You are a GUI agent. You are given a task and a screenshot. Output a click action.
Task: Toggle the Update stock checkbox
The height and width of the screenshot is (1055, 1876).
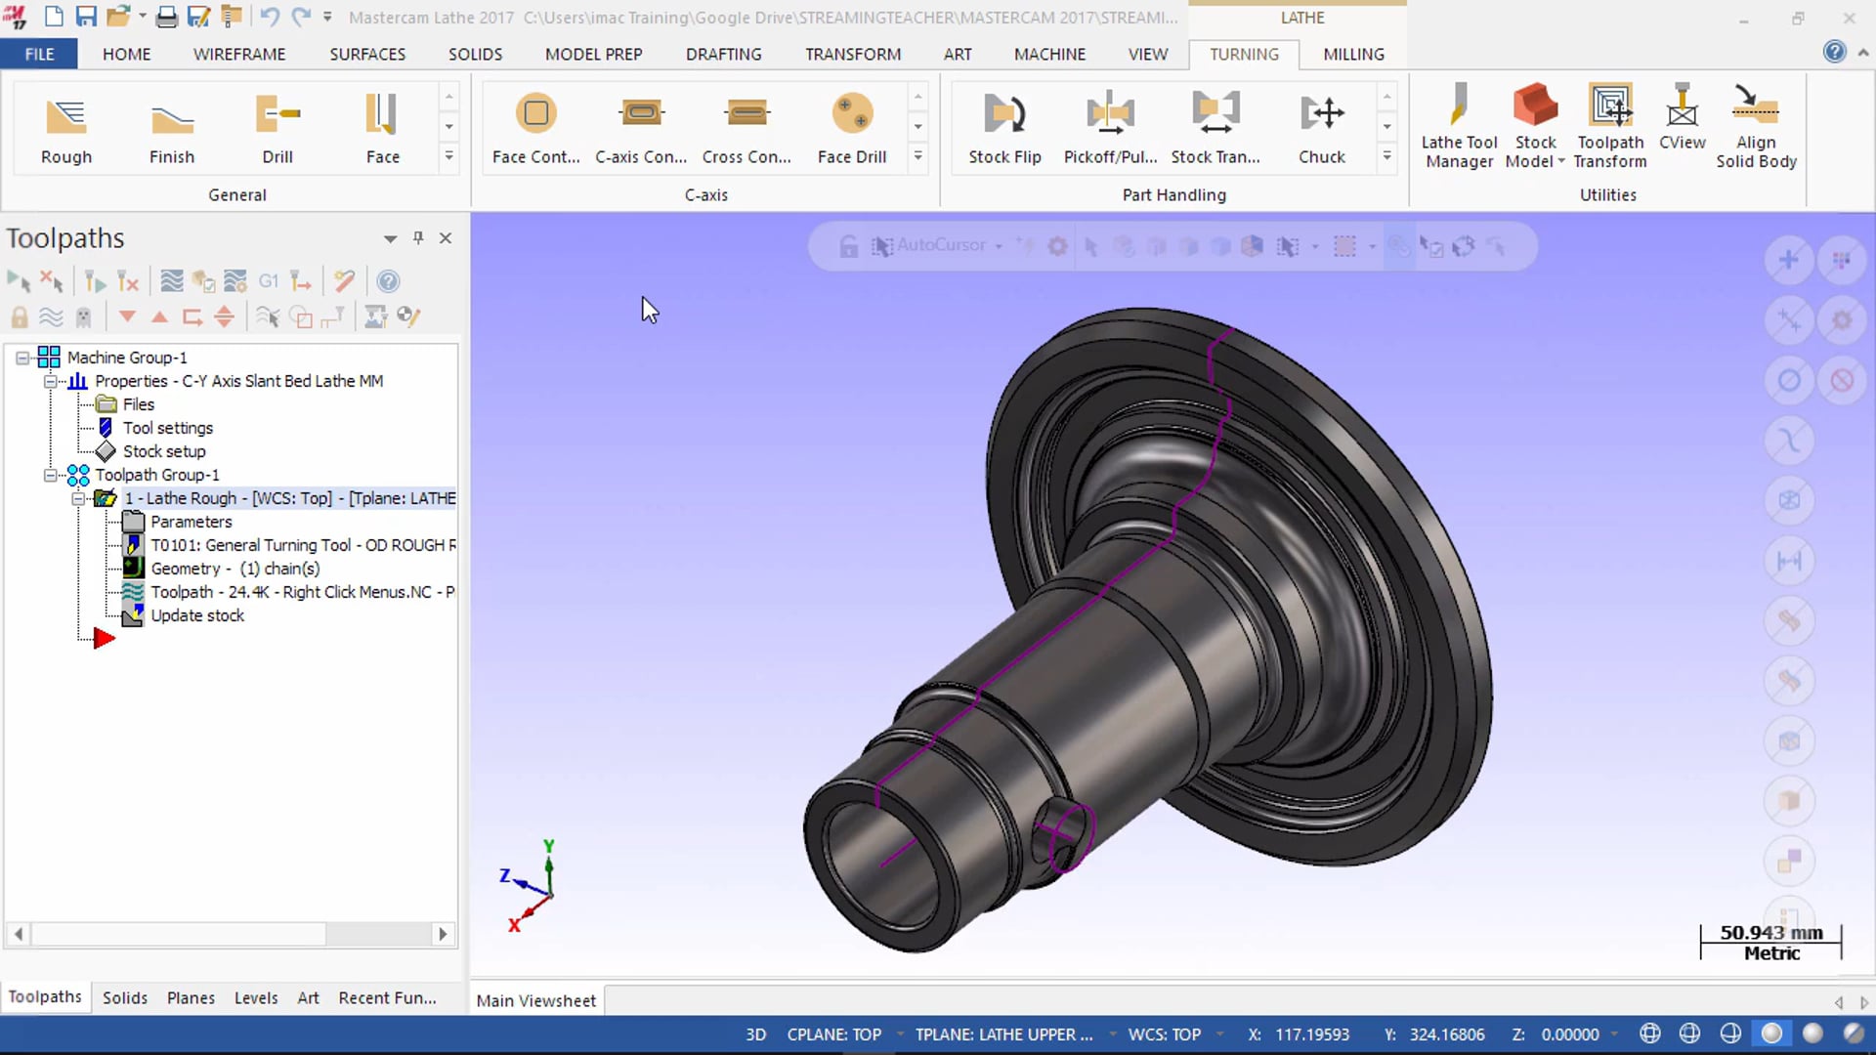click(x=133, y=614)
